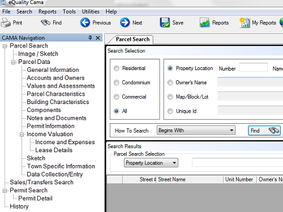Open General Information tree item
This screenshot has height=212, width=283.
pyautogui.click(x=53, y=70)
